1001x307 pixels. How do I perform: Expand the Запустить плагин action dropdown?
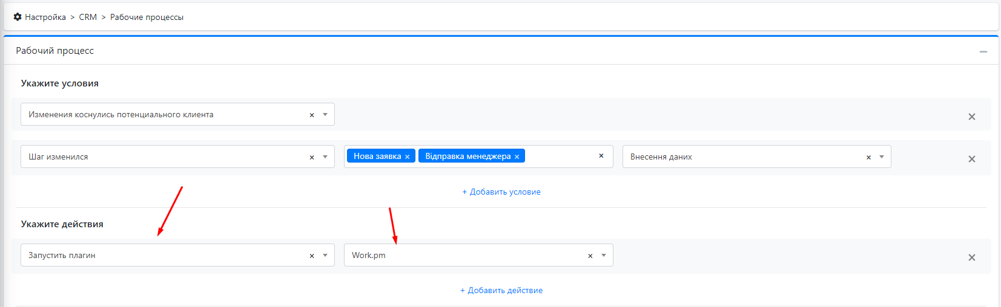coord(325,255)
